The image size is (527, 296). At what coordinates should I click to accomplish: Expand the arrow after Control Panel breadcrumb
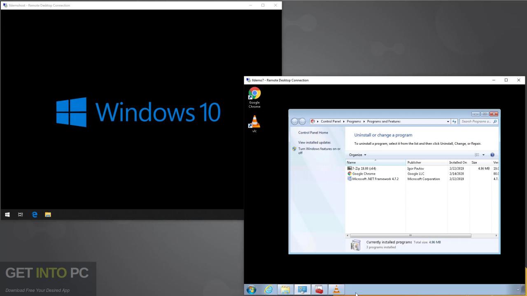coord(344,121)
